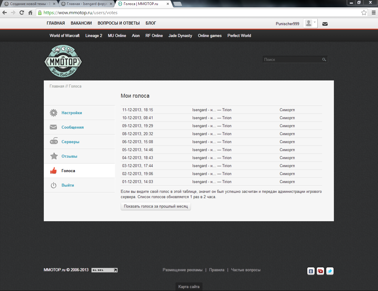The image size is (378, 291).
Task: Open the YouTube icon in footer
Action: click(x=320, y=271)
